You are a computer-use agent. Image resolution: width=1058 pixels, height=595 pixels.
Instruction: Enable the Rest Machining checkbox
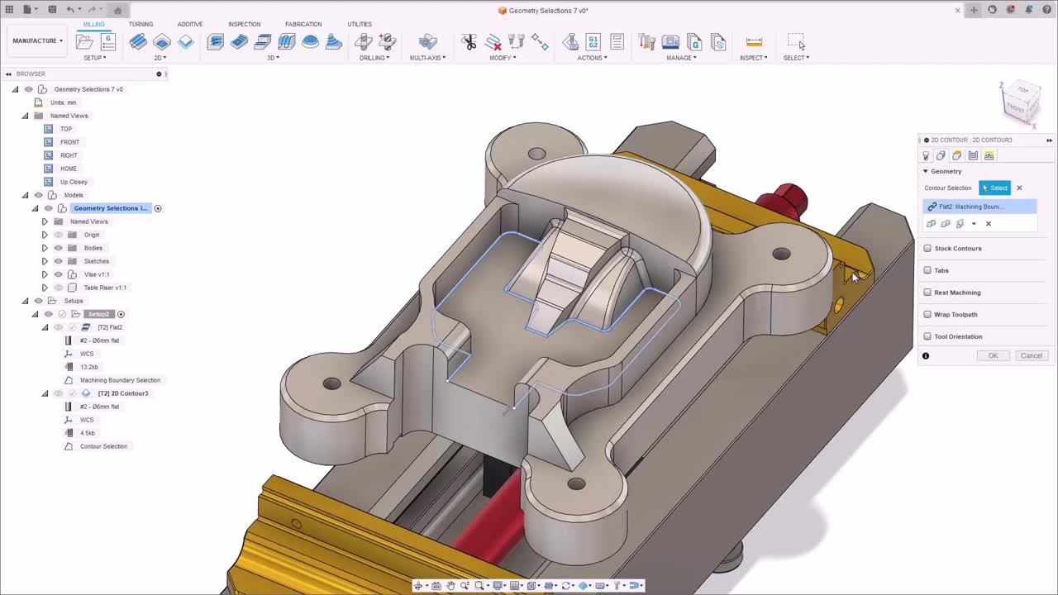pos(927,293)
